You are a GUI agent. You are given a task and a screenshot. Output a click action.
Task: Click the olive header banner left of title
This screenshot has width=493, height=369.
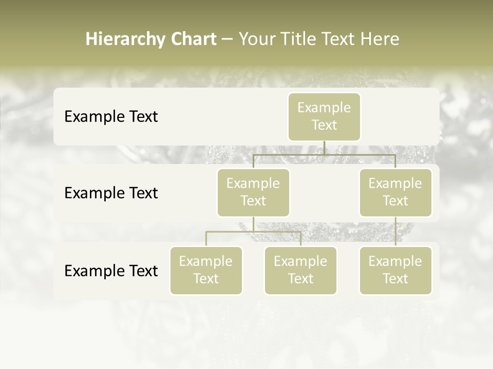[x=41, y=39]
